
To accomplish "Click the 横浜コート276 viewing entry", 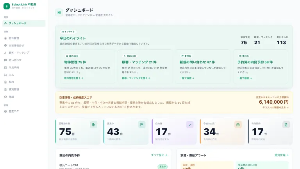I will 113,166.
